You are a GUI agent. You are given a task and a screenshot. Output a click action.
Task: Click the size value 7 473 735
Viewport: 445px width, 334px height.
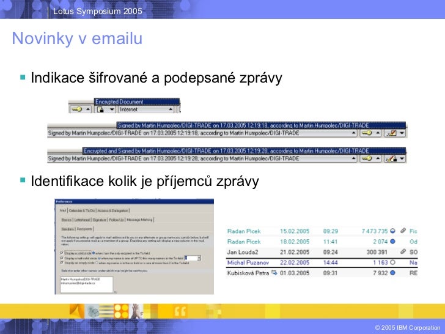(375, 231)
